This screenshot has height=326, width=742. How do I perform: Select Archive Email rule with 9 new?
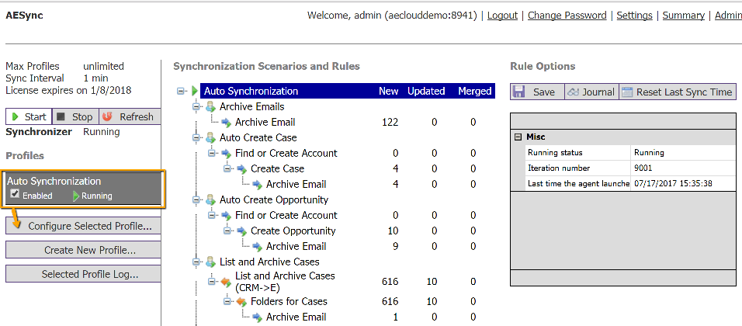click(x=296, y=247)
